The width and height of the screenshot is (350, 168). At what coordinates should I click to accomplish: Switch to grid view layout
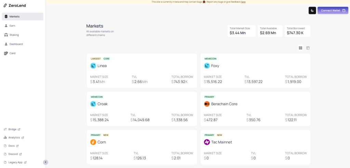coord(300,48)
